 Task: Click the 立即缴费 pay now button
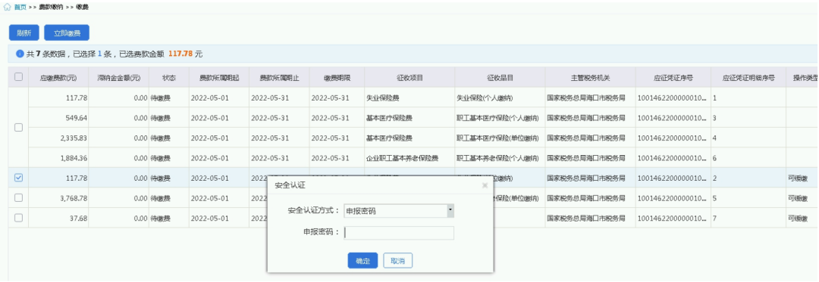[67, 33]
